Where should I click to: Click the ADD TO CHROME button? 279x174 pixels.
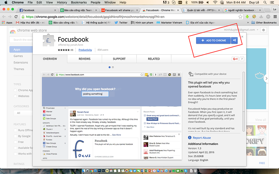(x=213, y=41)
